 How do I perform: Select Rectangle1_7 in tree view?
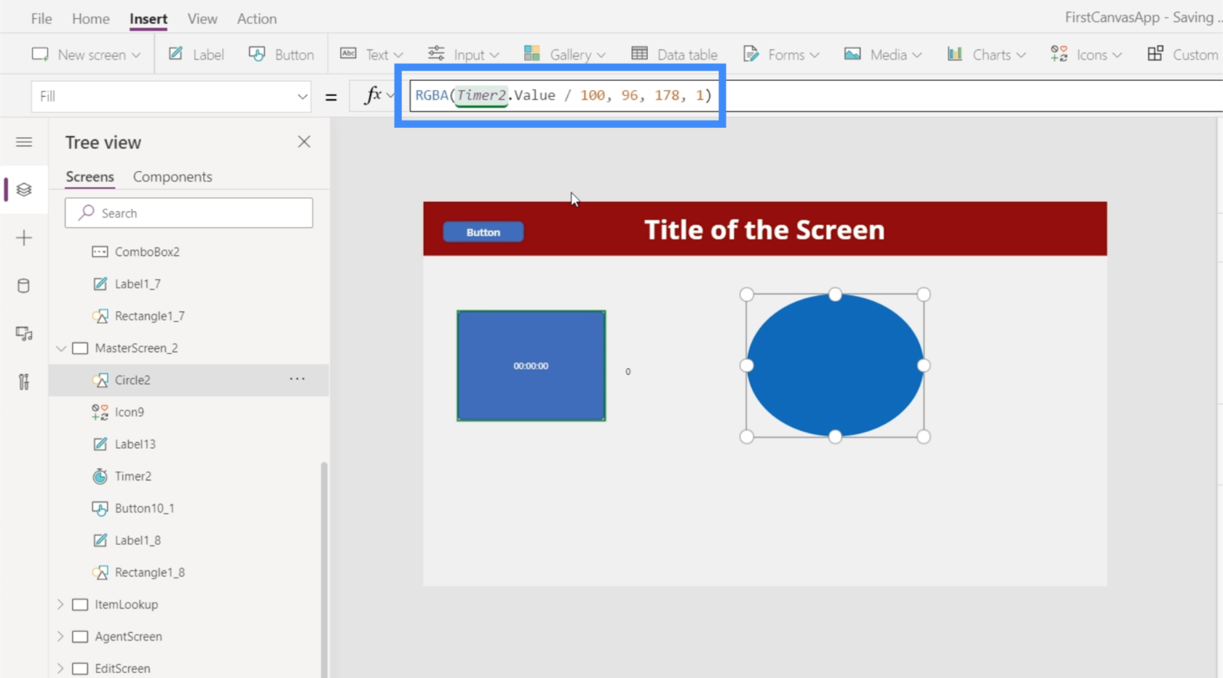tap(150, 316)
